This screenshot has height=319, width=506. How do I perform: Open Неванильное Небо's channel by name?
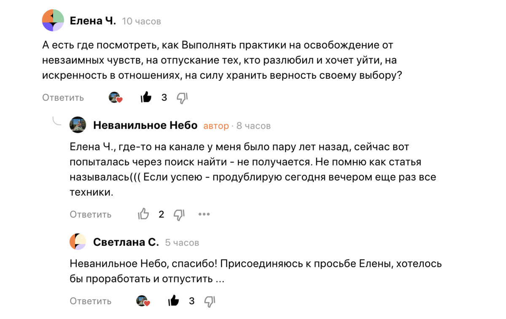[x=145, y=125]
